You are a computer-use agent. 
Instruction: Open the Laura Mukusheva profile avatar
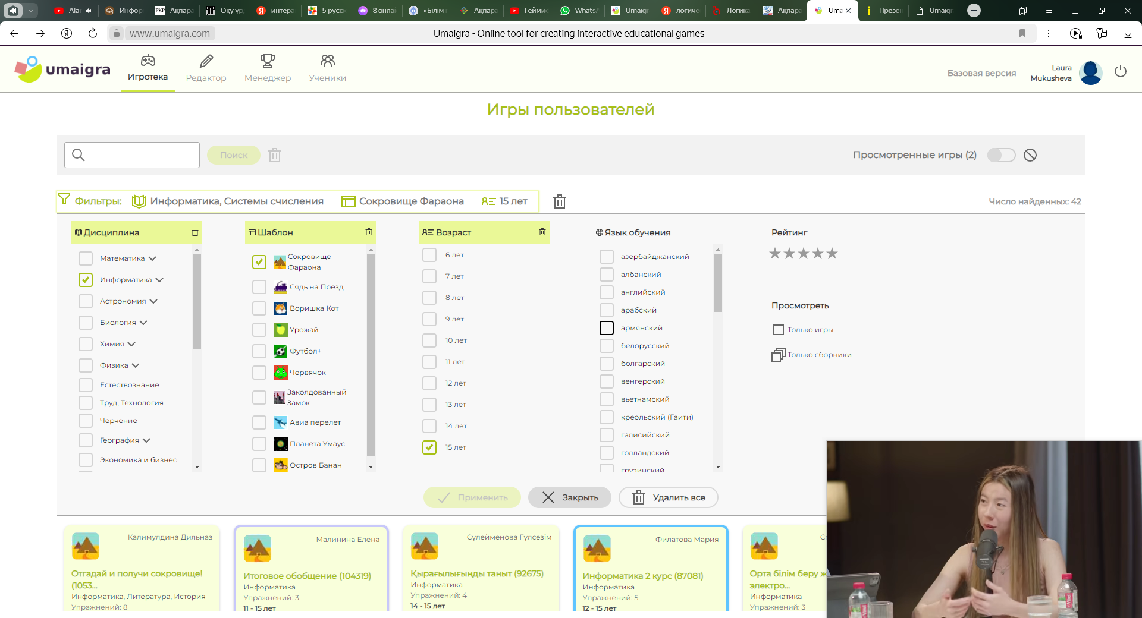point(1091,73)
